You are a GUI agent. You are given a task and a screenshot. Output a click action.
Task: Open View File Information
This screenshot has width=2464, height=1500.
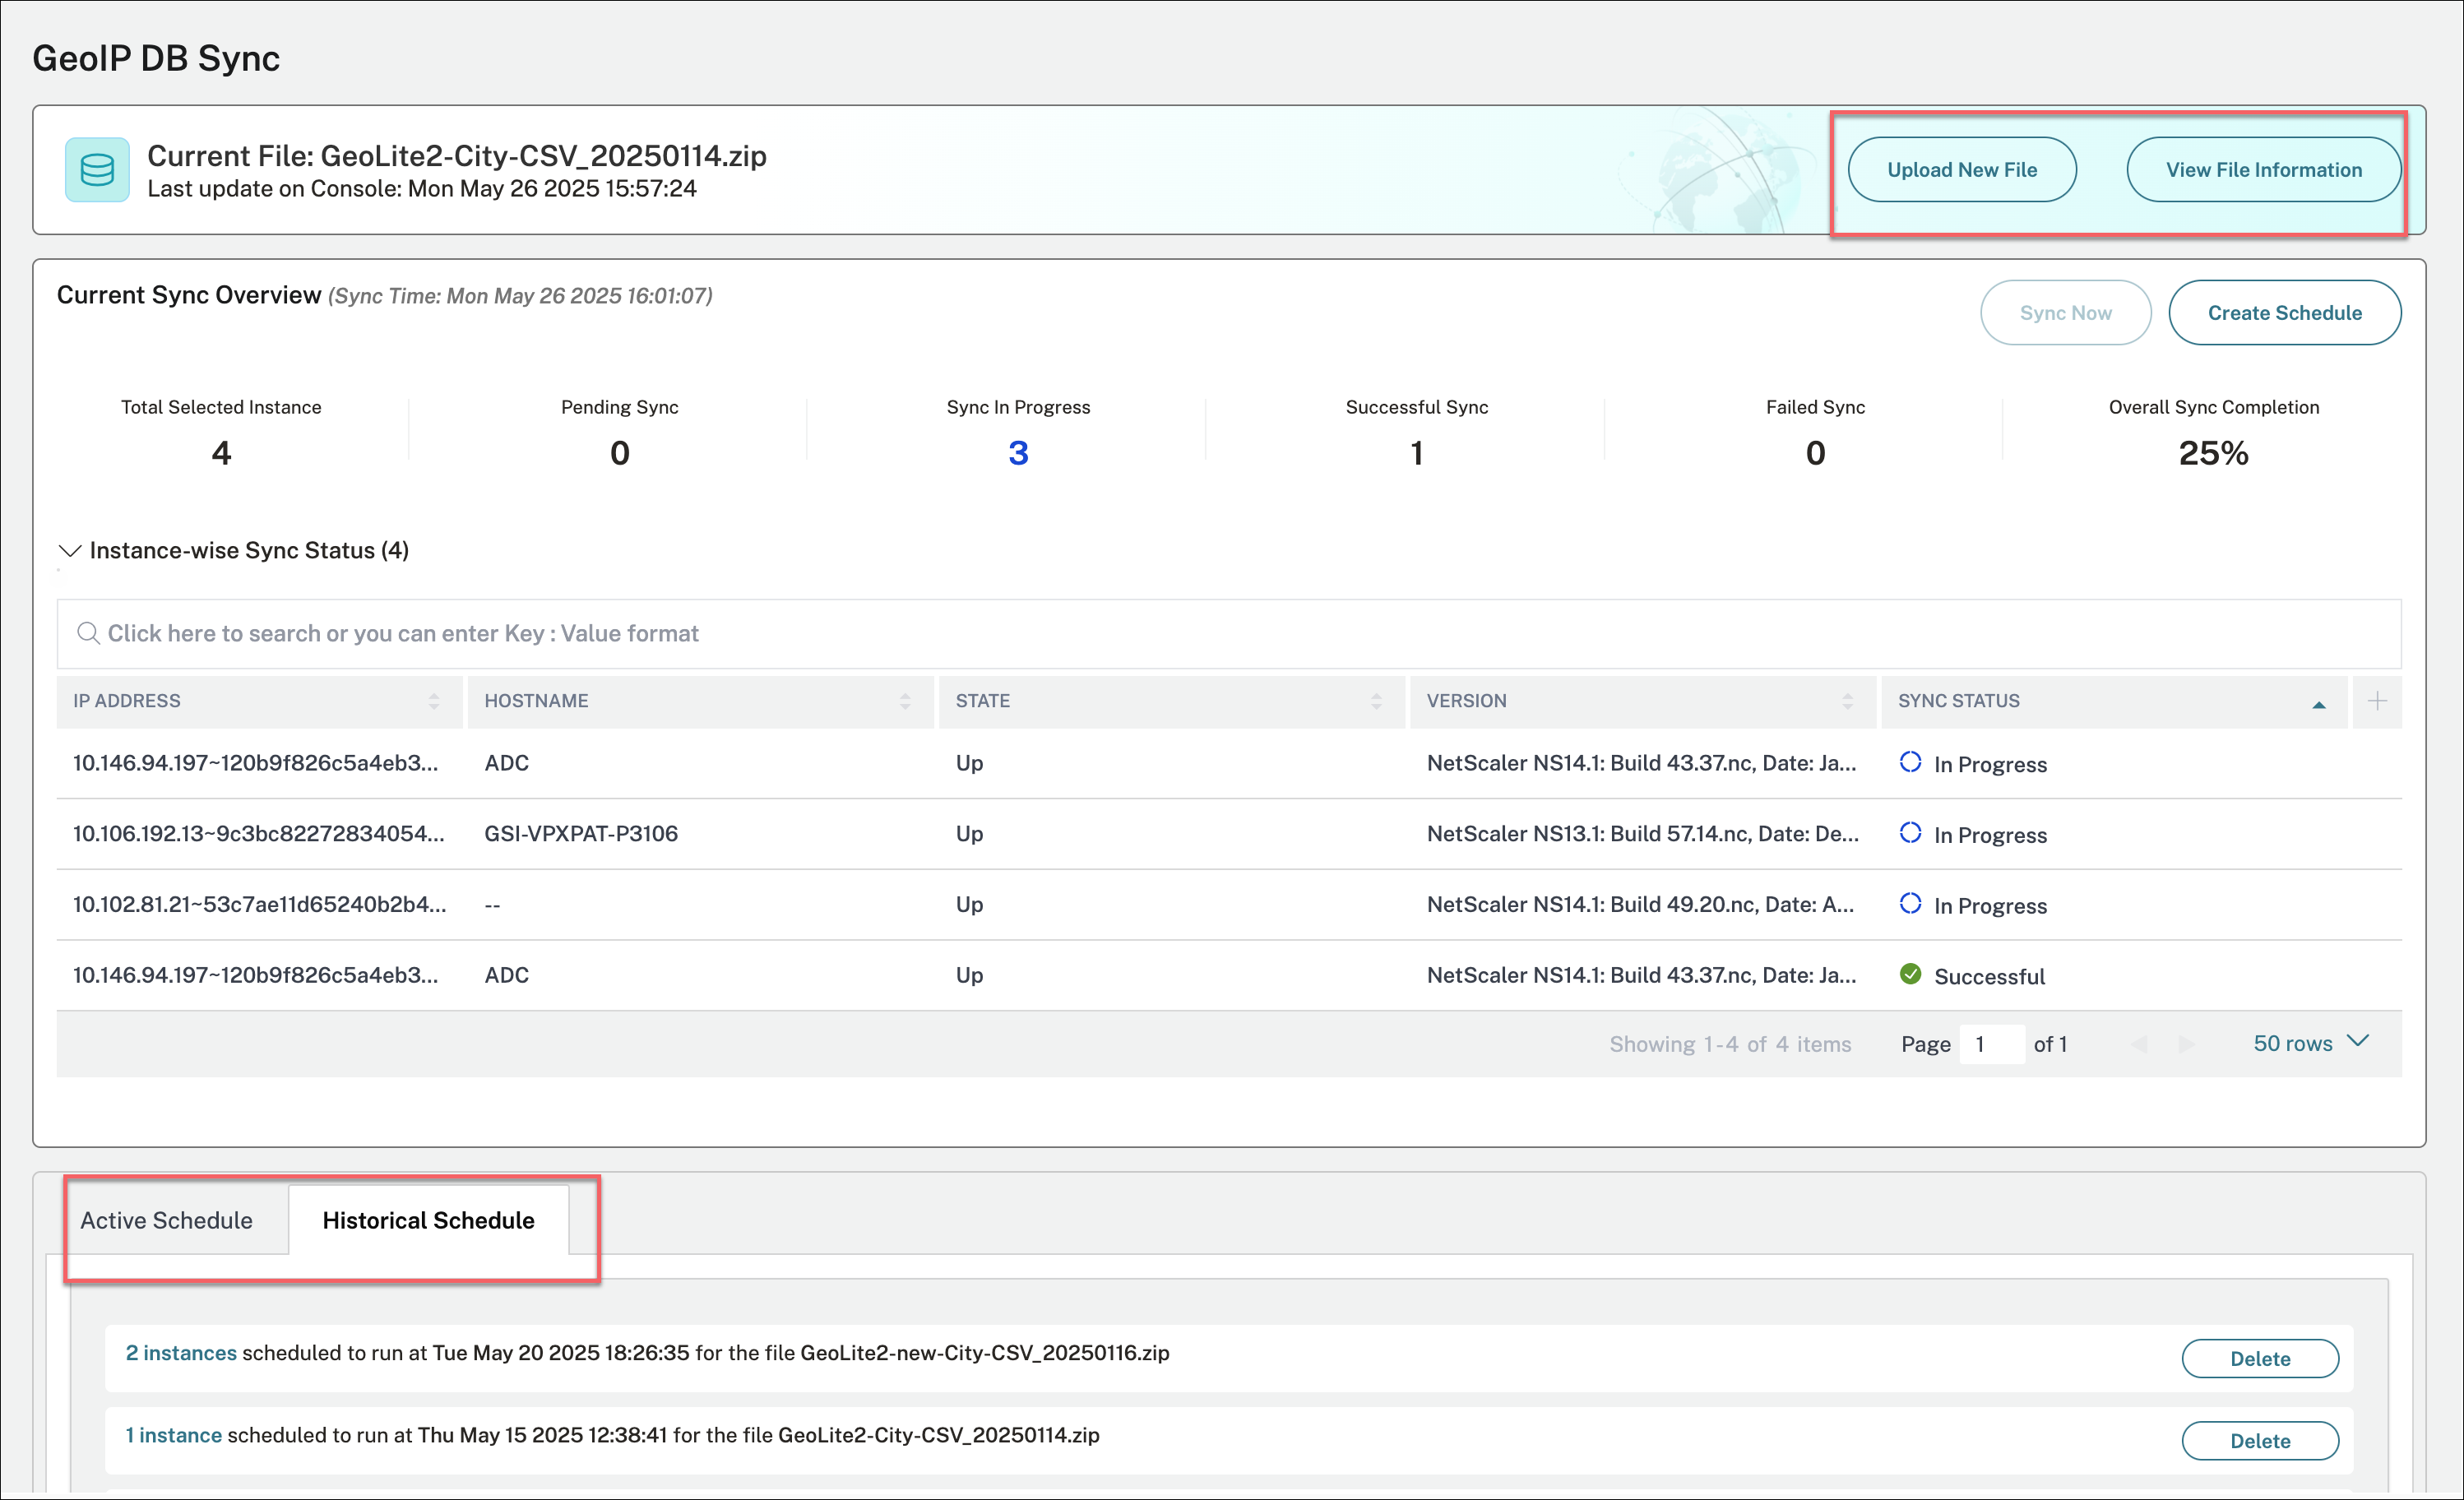coord(2263,170)
